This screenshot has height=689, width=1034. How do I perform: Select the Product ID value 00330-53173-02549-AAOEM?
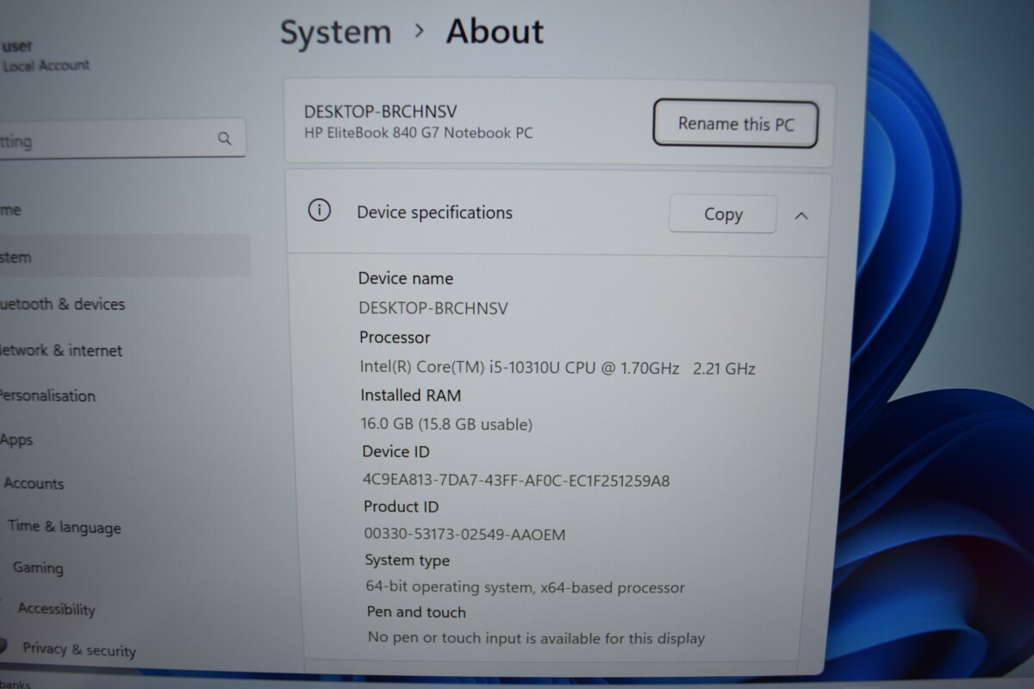click(x=464, y=535)
